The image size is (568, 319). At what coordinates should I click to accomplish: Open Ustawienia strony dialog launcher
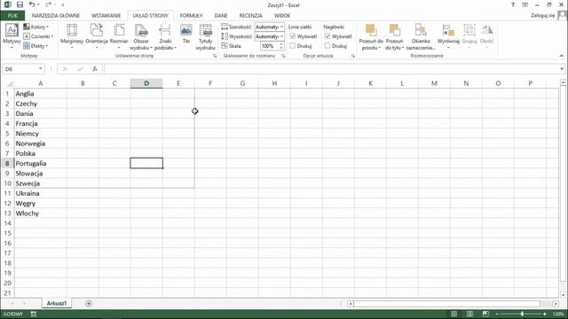pyautogui.click(x=215, y=56)
